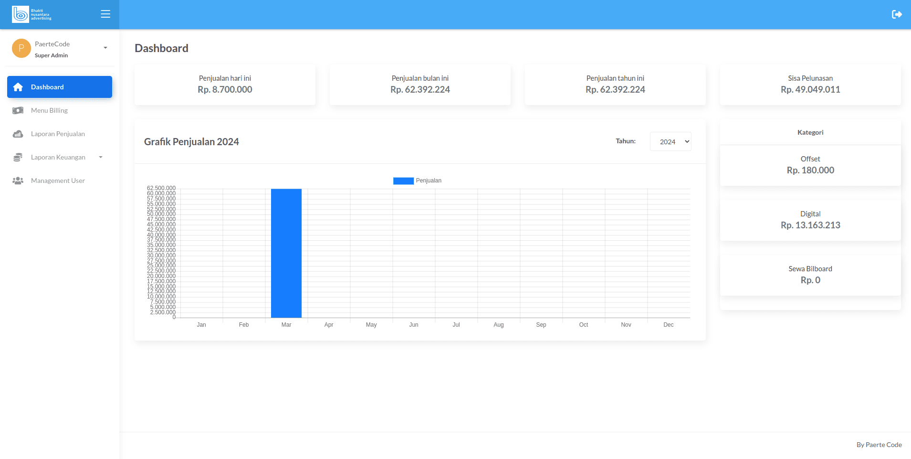The height and width of the screenshot is (459, 911).
Task: Click the cloud chart icon for Laporan Penjualan
Action: point(18,134)
